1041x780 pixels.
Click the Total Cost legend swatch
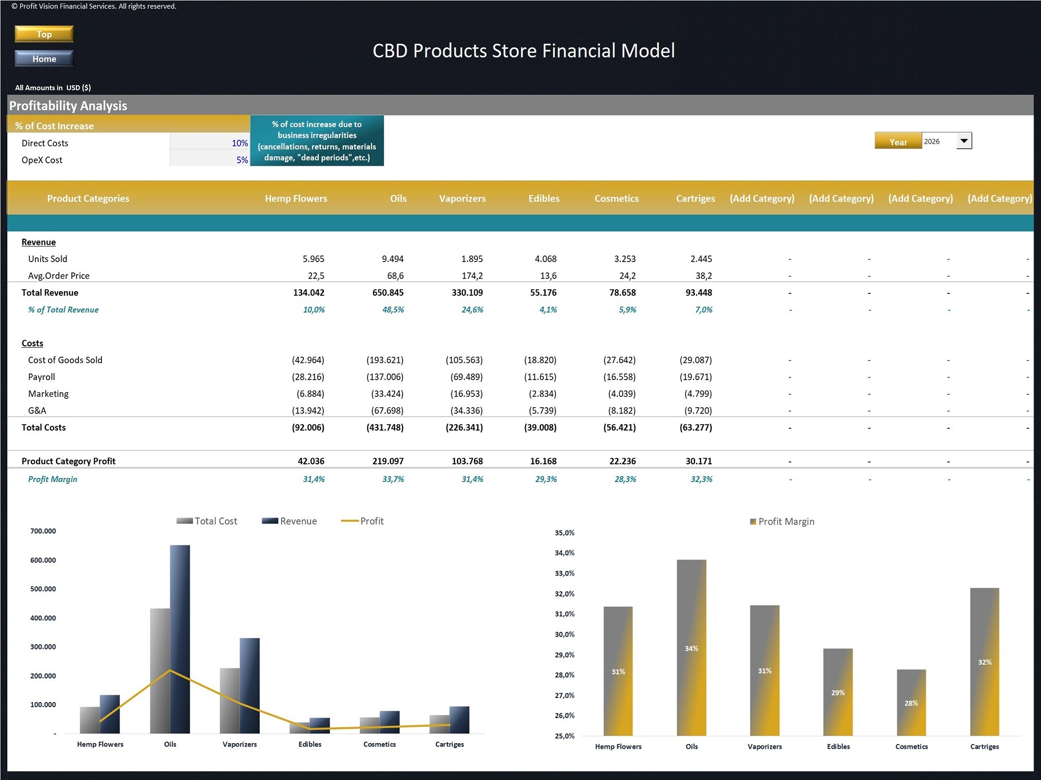pos(184,521)
